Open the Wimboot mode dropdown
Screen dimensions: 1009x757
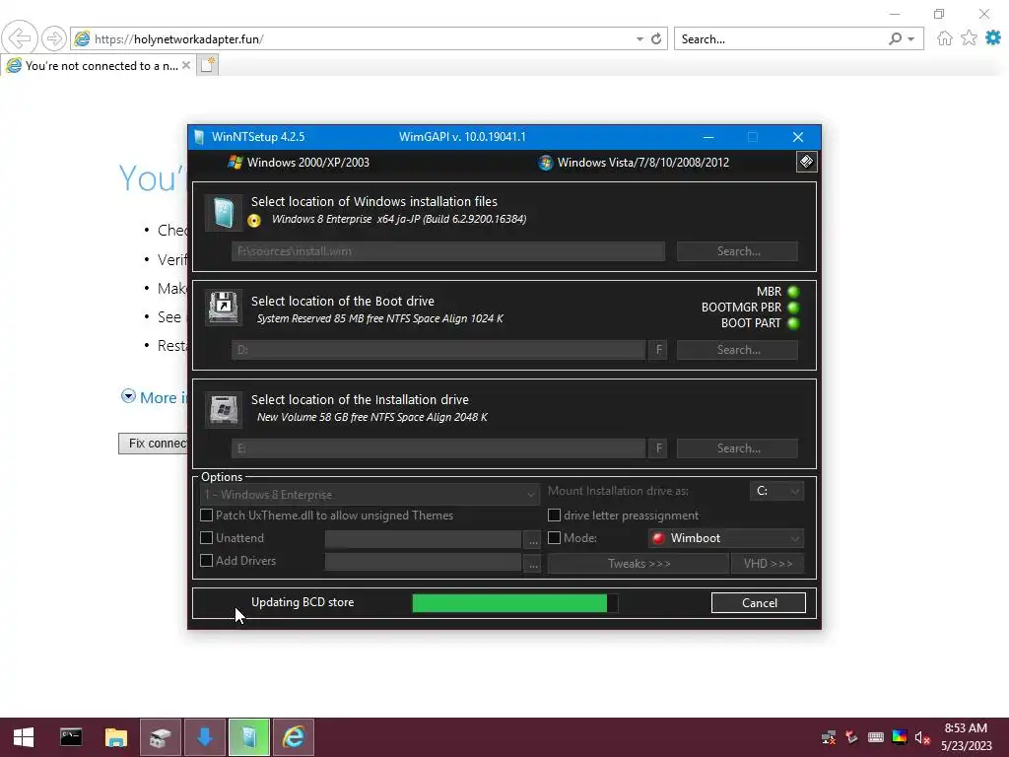click(726, 538)
